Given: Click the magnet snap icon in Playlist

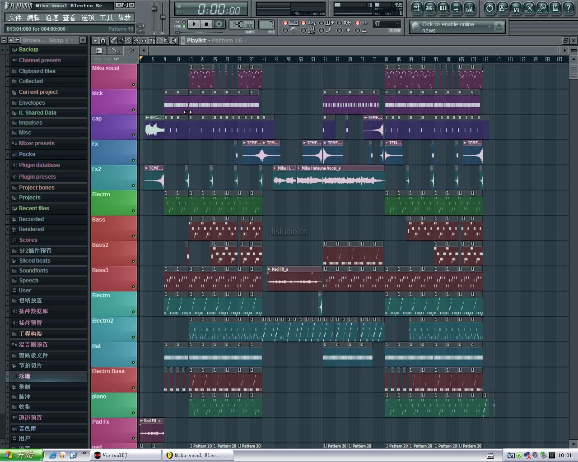Looking at the screenshot, I should 103,41.
